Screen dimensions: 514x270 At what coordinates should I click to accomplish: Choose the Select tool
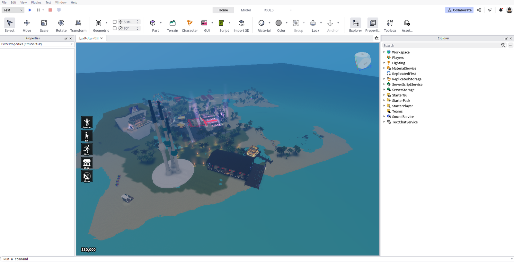[10, 25]
